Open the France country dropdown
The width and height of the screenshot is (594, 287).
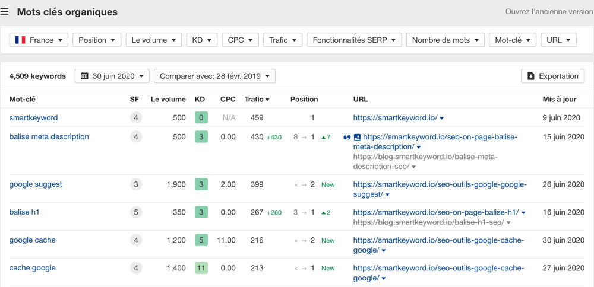point(39,40)
